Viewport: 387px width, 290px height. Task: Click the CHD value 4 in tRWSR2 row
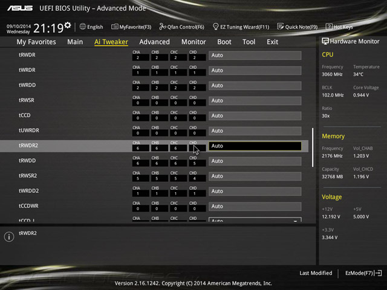coord(198,179)
